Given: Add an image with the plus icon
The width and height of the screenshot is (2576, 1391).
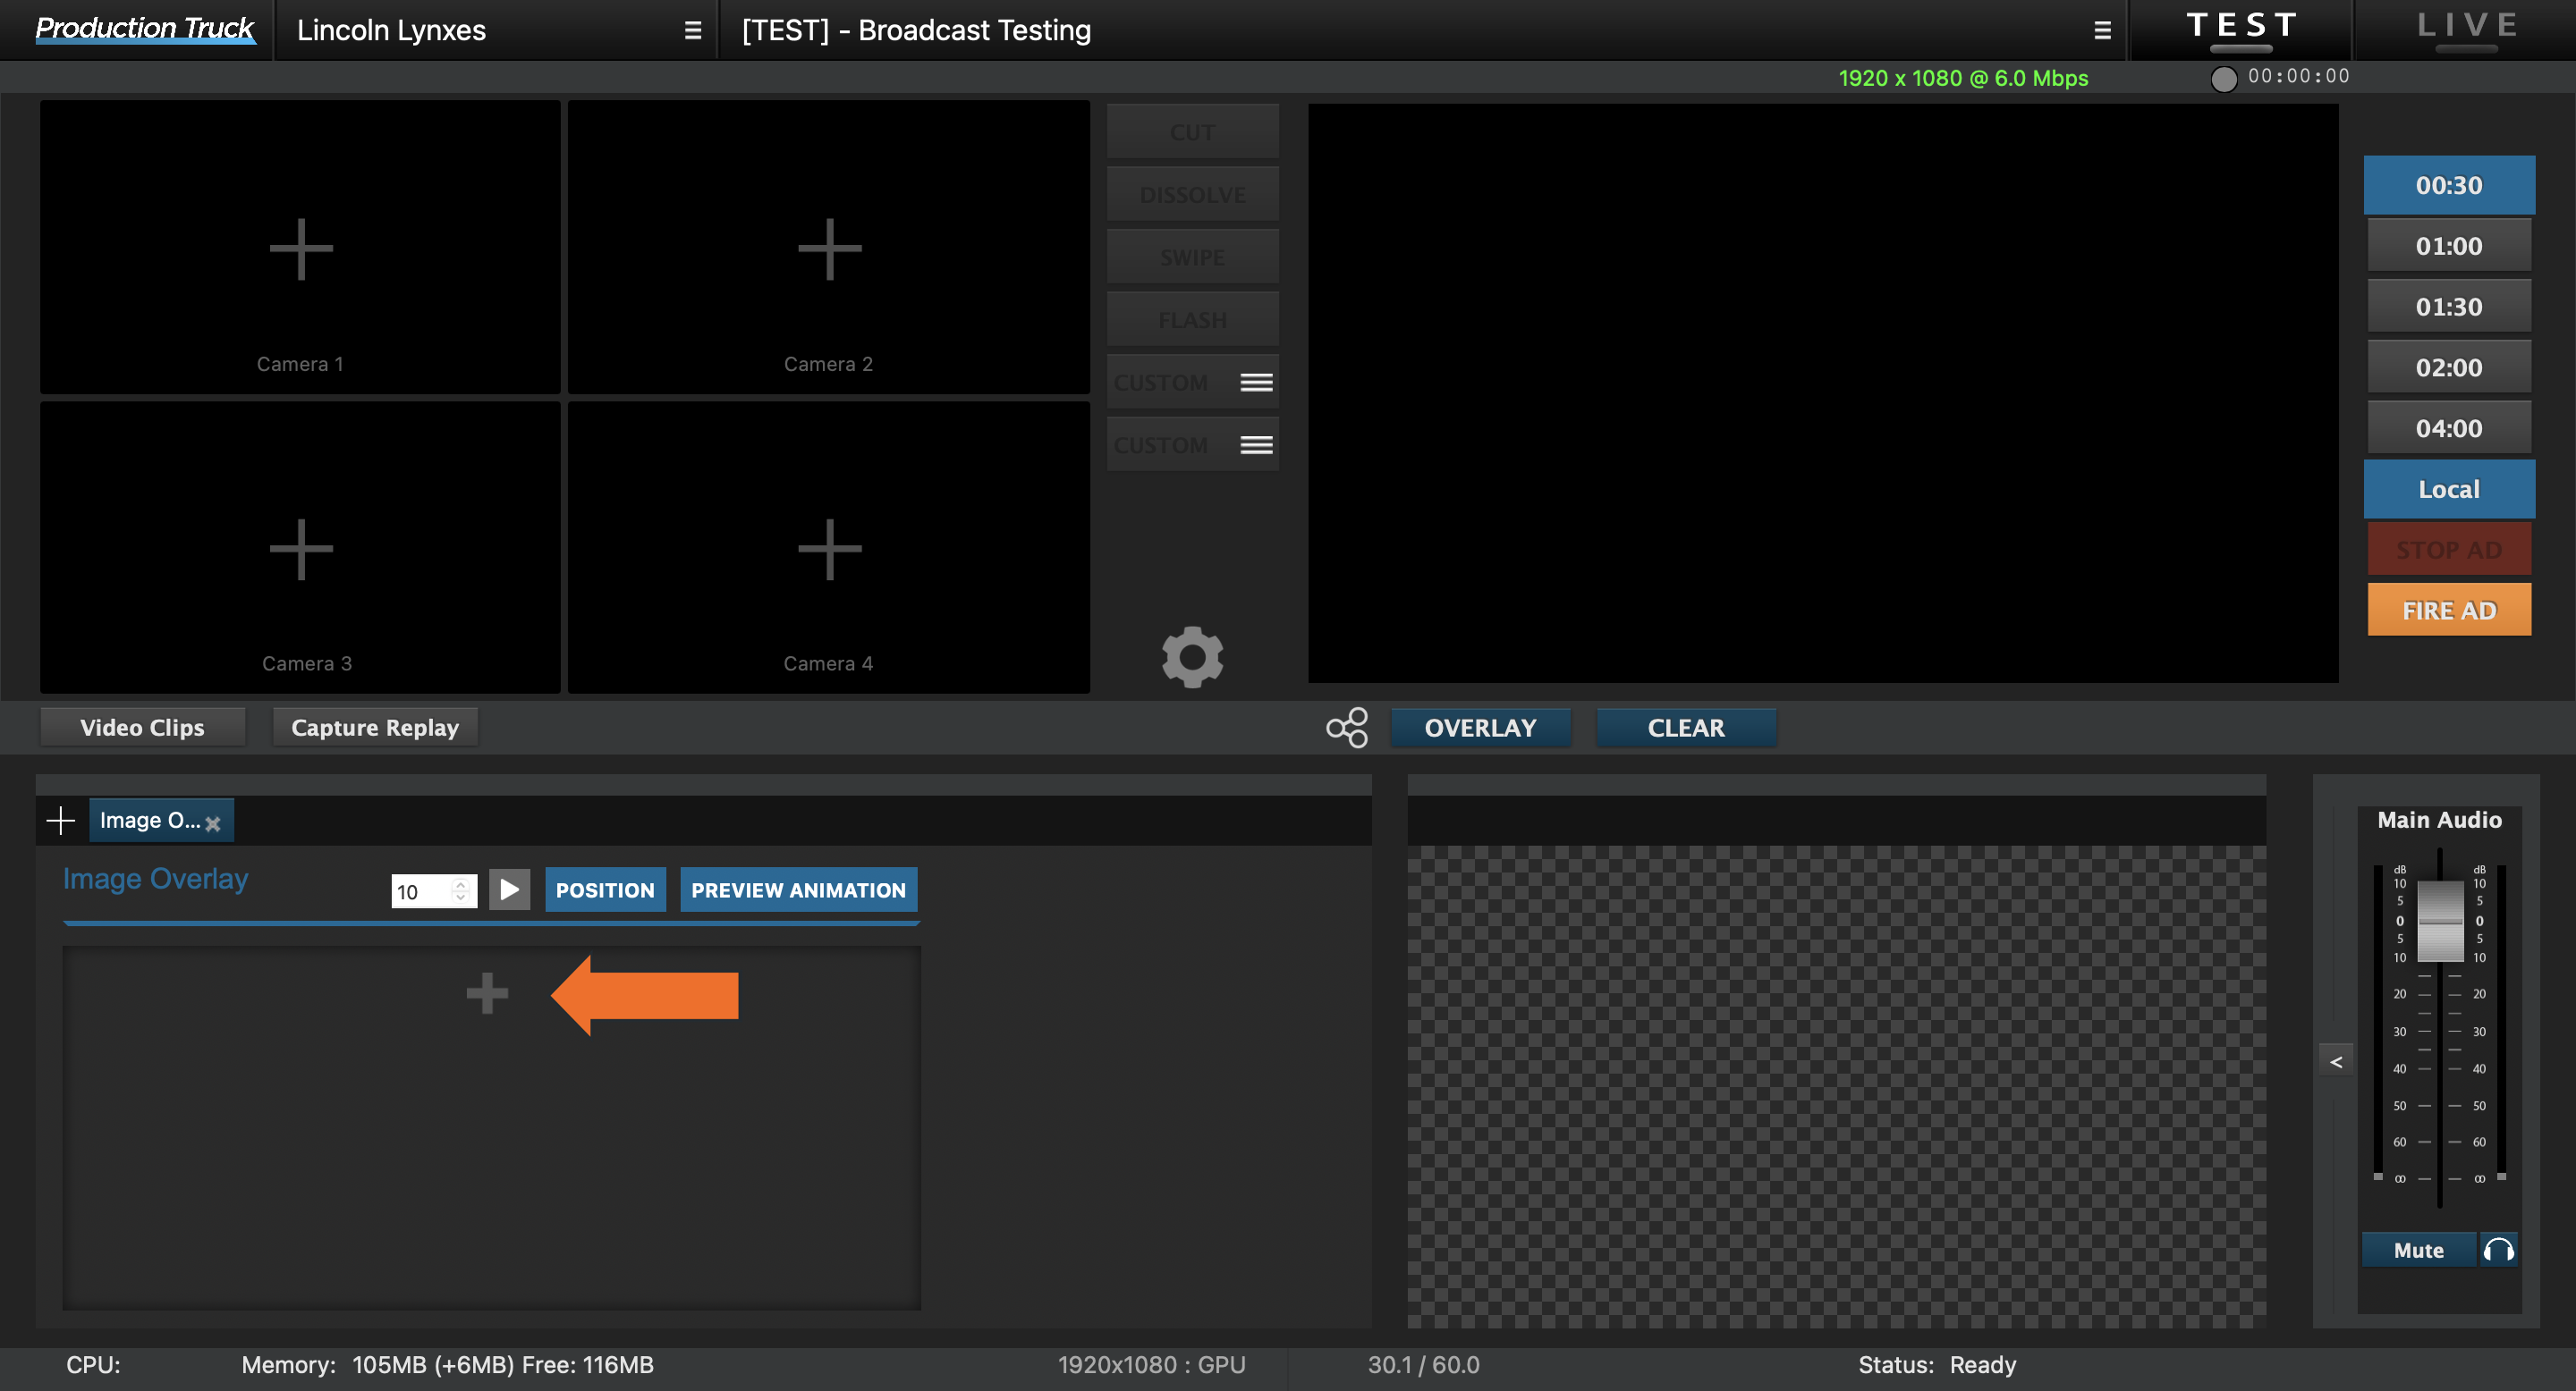Looking at the screenshot, I should click(488, 993).
